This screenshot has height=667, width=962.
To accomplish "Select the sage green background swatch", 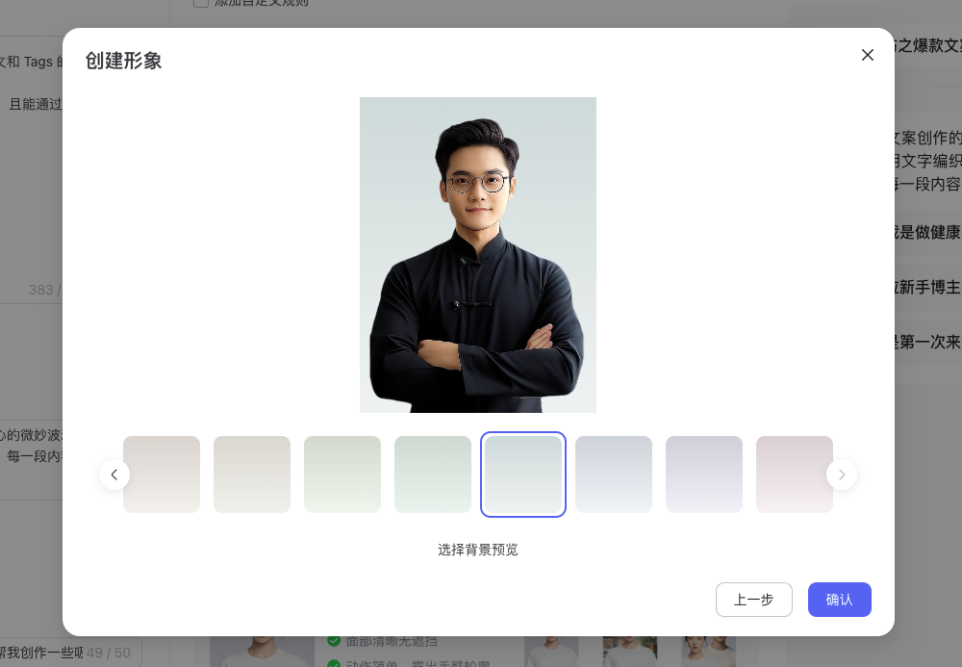I will (x=433, y=475).
